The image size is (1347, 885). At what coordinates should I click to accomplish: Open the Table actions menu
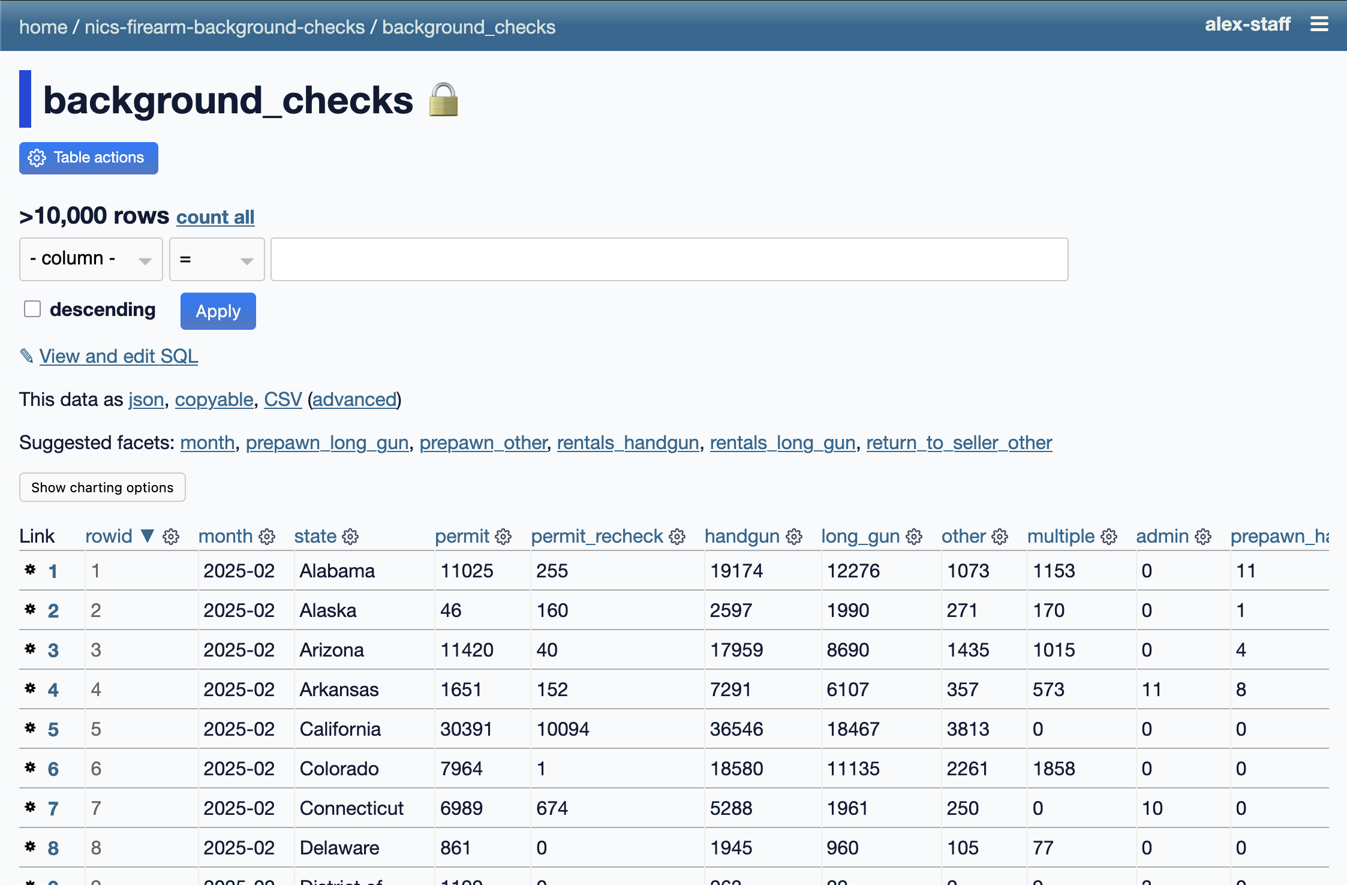(89, 158)
